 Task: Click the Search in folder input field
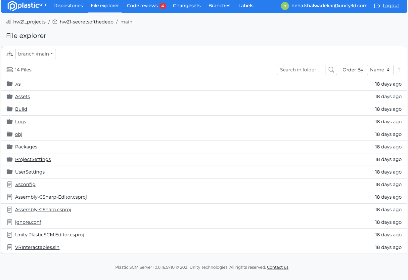point(301,70)
